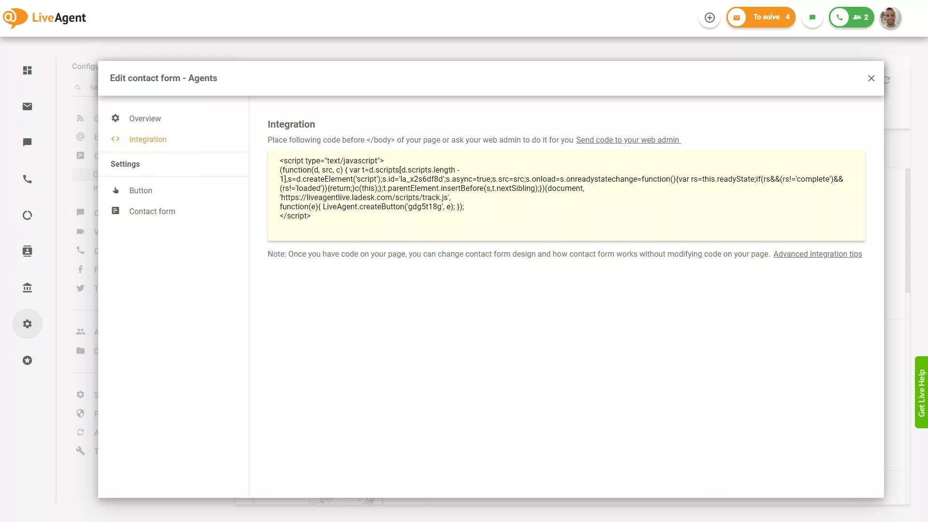This screenshot has height=522, width=928.
Task: Click the 'Send code to your web admin' link
Action: tap(627, 140)
